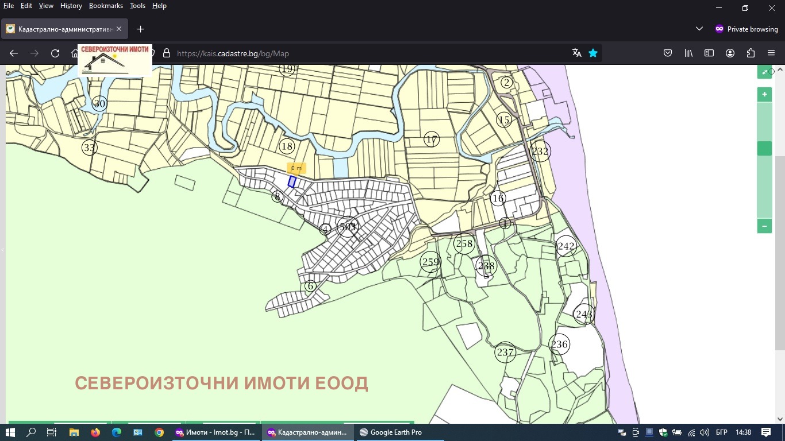
Task: Click the map zoom out minus button
Action: 764,226
